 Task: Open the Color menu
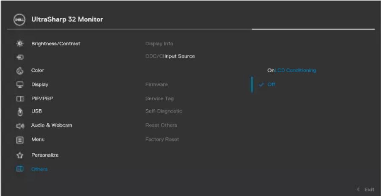point(37,70)
